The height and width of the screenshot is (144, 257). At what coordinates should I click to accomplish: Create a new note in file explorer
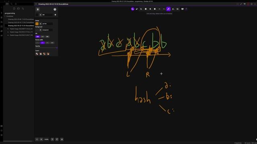pyautogui.click(x=14, y=8)
